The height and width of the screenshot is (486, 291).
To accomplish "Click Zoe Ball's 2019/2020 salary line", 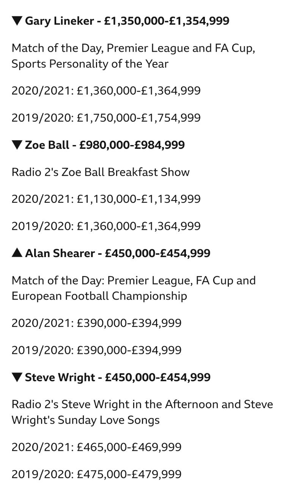I will point(106,226).
